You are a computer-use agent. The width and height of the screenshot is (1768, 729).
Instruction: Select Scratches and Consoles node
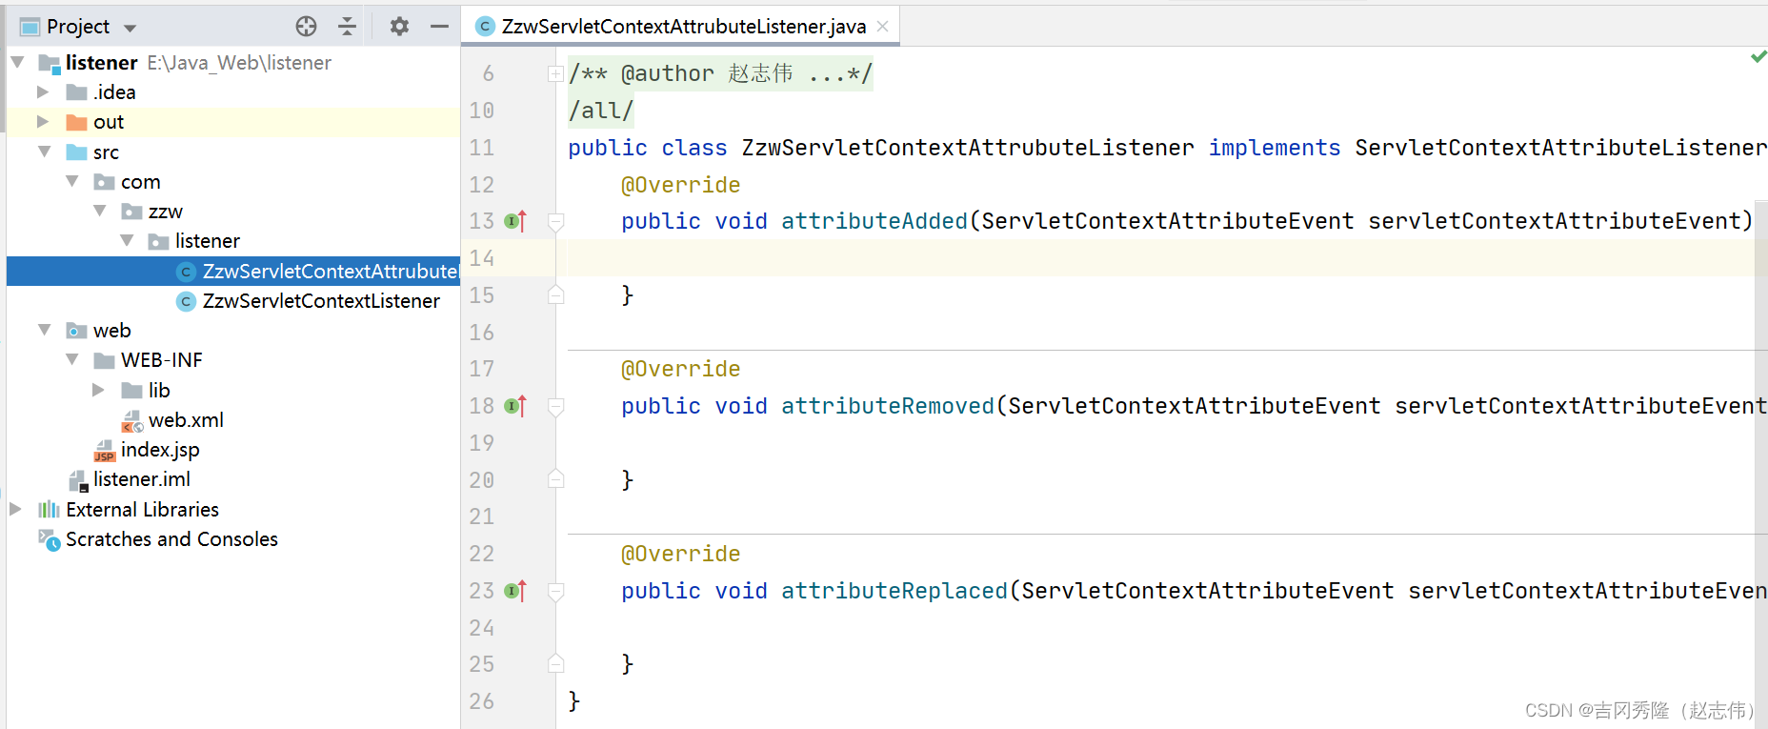171,539
